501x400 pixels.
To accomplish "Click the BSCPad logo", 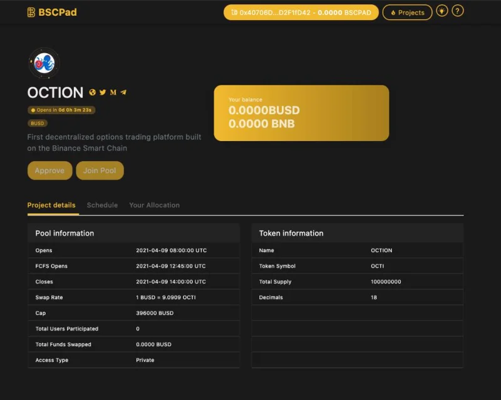I will pos(52,13).
